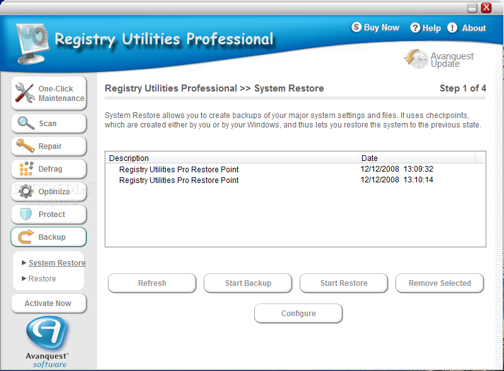Click the Optimize gear icon

click(x=26, y=191)
